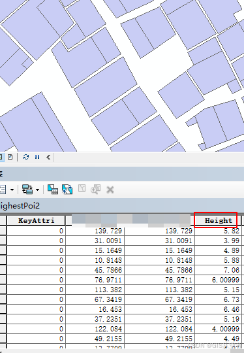Click the greyed Zoom To Selected icon
Viewport: 244px width, 353px height.
95,190
